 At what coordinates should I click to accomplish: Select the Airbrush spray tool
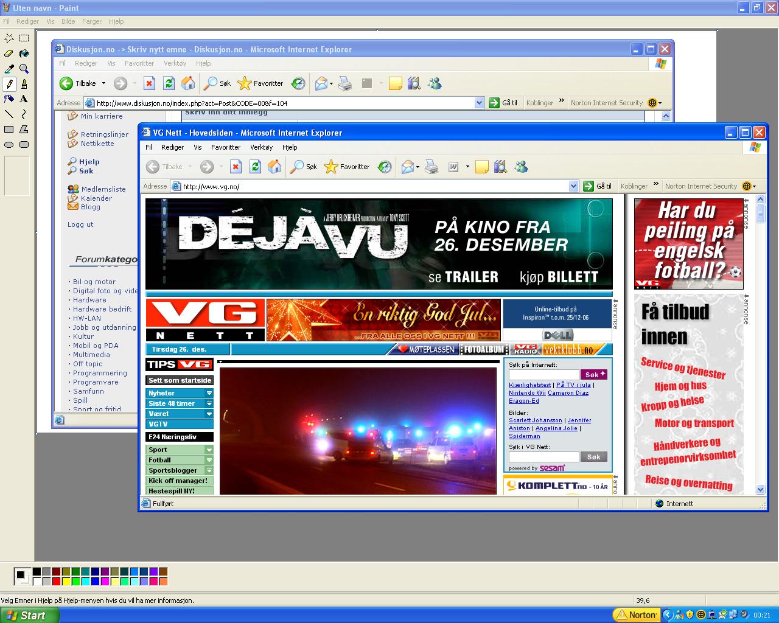pyautogui.click(x=9, y=99)
